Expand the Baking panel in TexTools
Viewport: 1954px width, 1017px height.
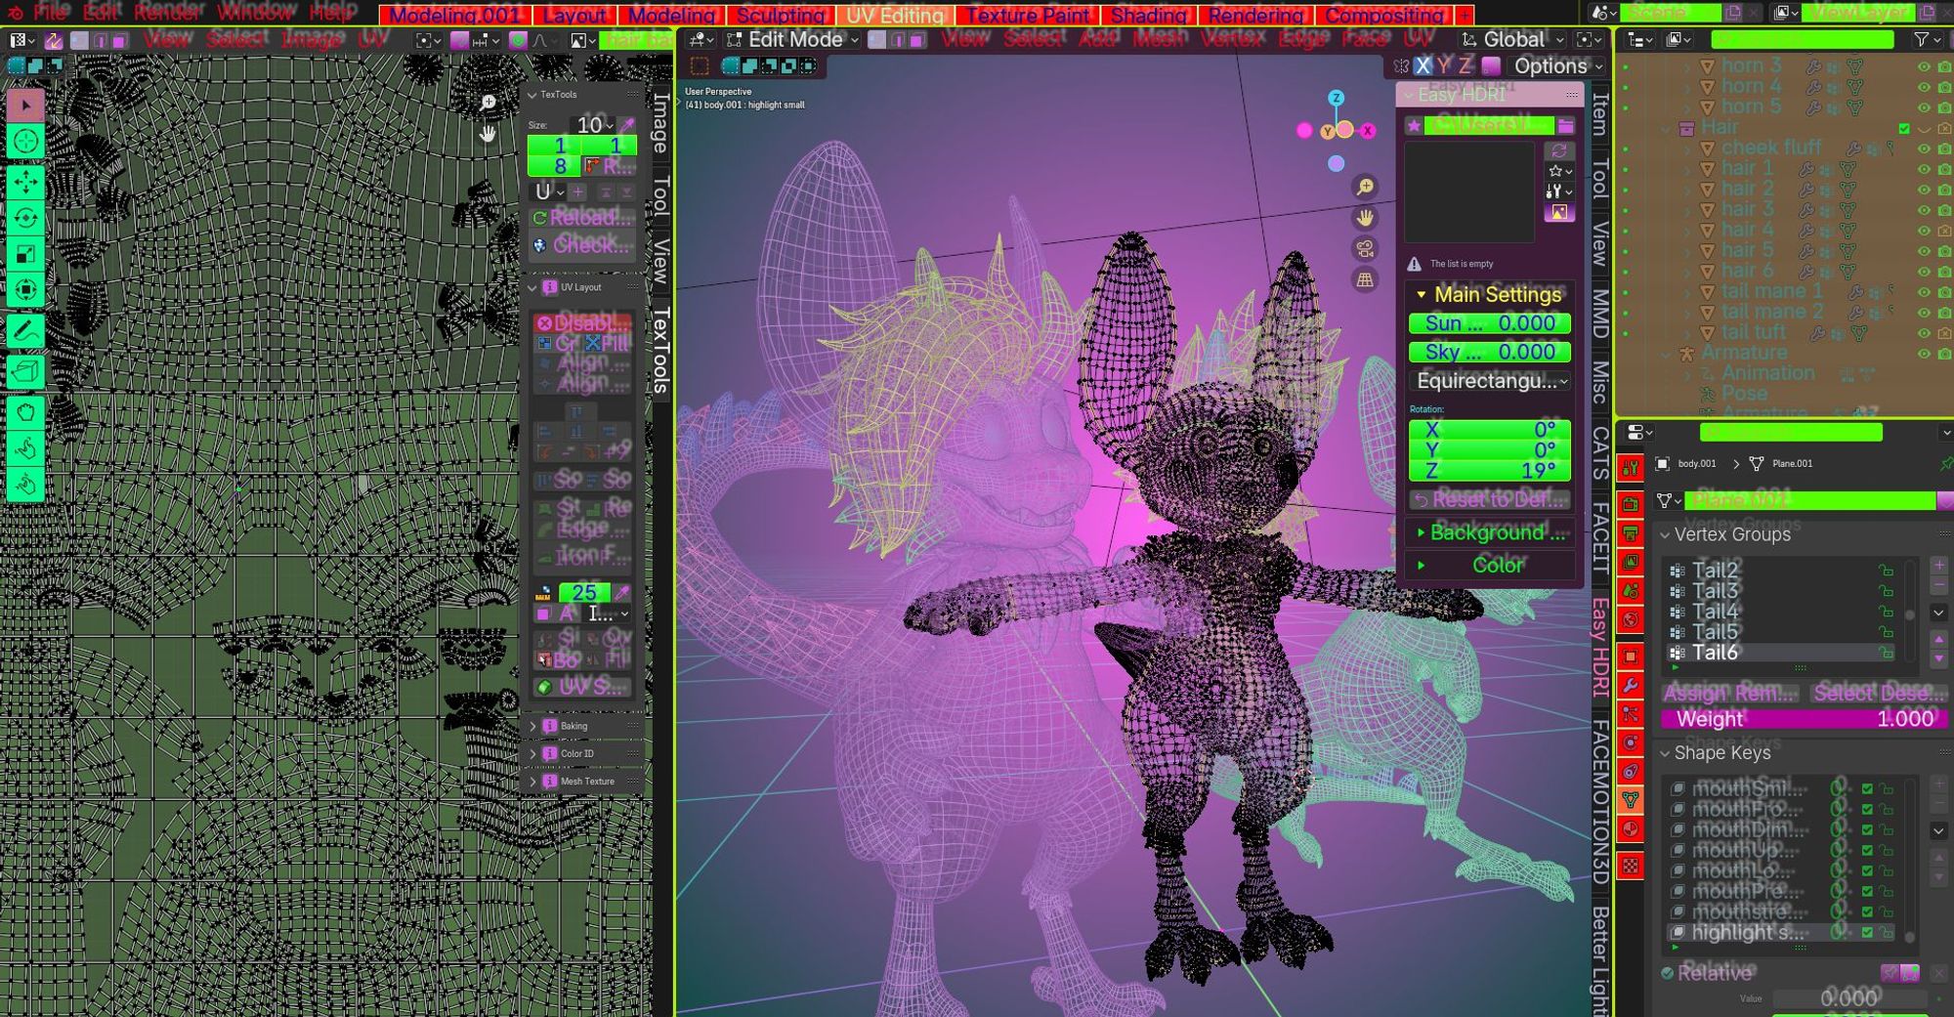(x=533, y=726)
